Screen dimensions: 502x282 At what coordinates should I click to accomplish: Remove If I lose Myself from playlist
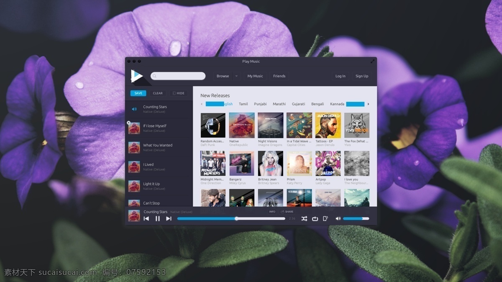(128, 123)
